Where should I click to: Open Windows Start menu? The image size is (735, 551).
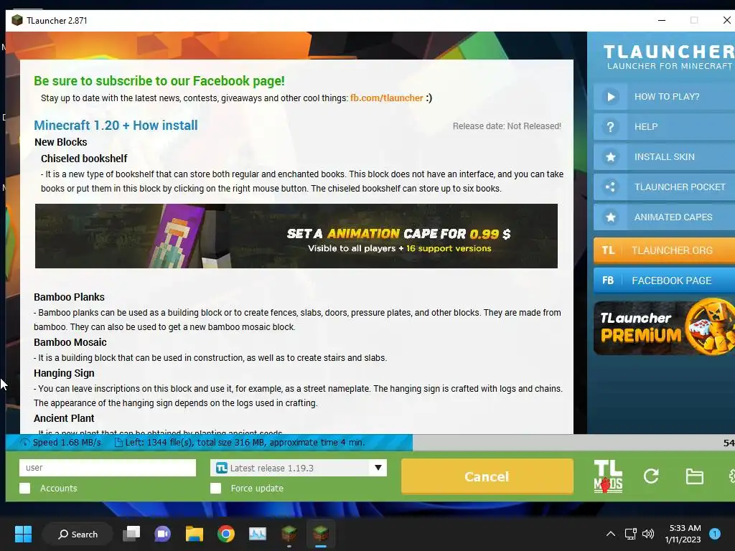pyautogui.click(x=23, y=534)
